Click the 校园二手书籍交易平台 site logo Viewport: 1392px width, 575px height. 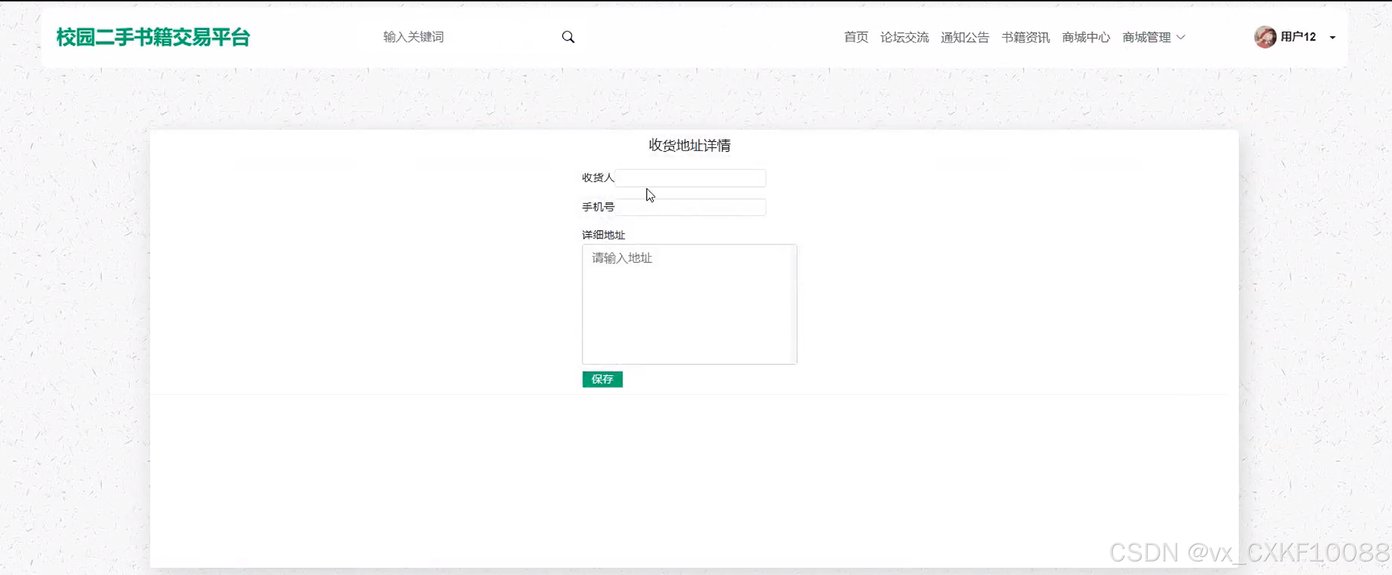153,37
